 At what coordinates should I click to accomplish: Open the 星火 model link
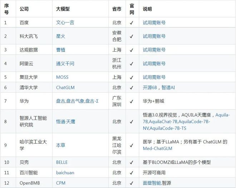(x=60, y=36)
